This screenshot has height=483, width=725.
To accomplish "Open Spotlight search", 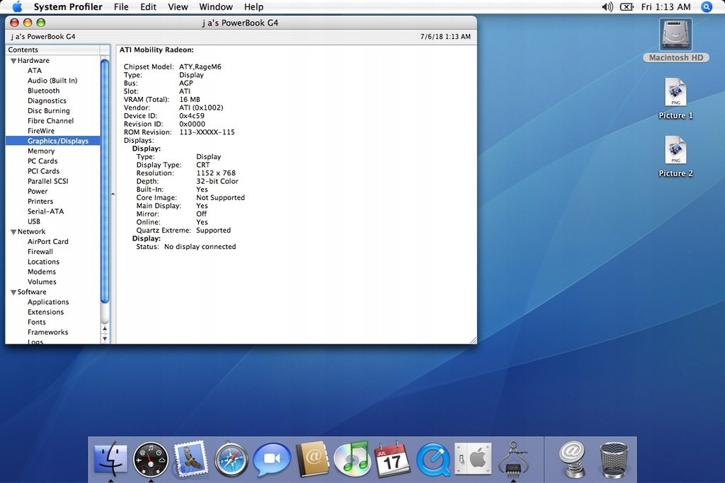I will 706,7.
